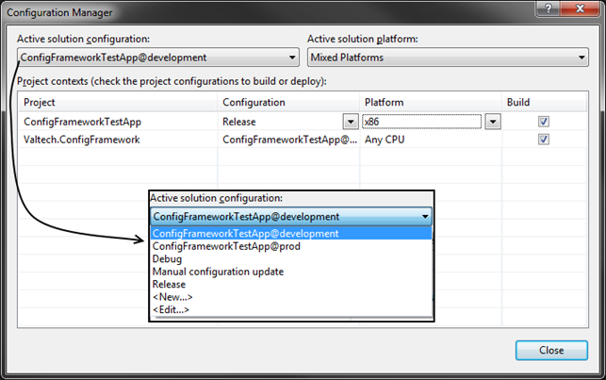Screen dimensions: 606x380
Task: Select Debug configuration in dropdown list
Action: 168,258
